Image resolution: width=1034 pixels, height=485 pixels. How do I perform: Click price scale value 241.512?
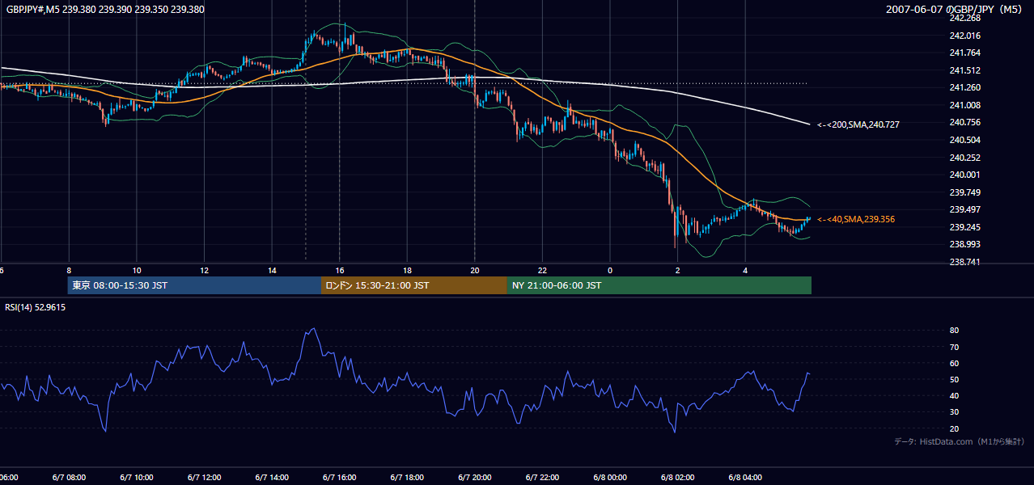(x=964, y=70)
